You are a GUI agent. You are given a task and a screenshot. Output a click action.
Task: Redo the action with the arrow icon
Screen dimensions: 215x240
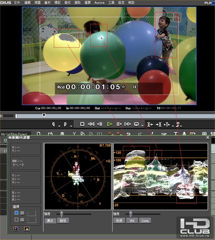[x=140, y=134]
